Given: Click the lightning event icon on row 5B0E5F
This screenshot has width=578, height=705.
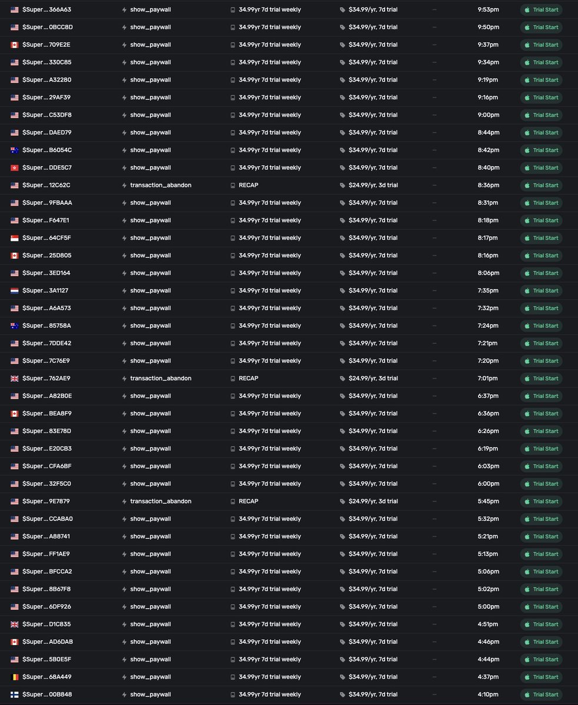Looking at the screenshot, I should [124, 659].
